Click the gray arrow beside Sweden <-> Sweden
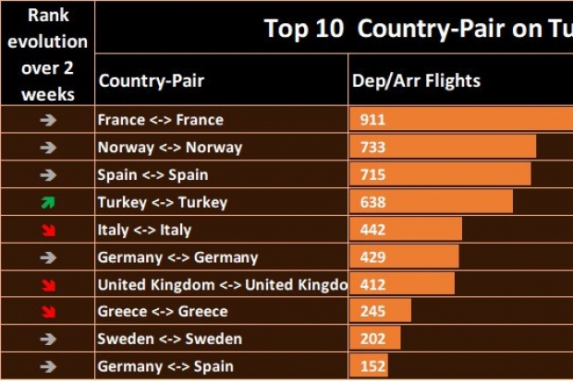The width and height of the screenshot is (573, 381). tap(48, 339)
